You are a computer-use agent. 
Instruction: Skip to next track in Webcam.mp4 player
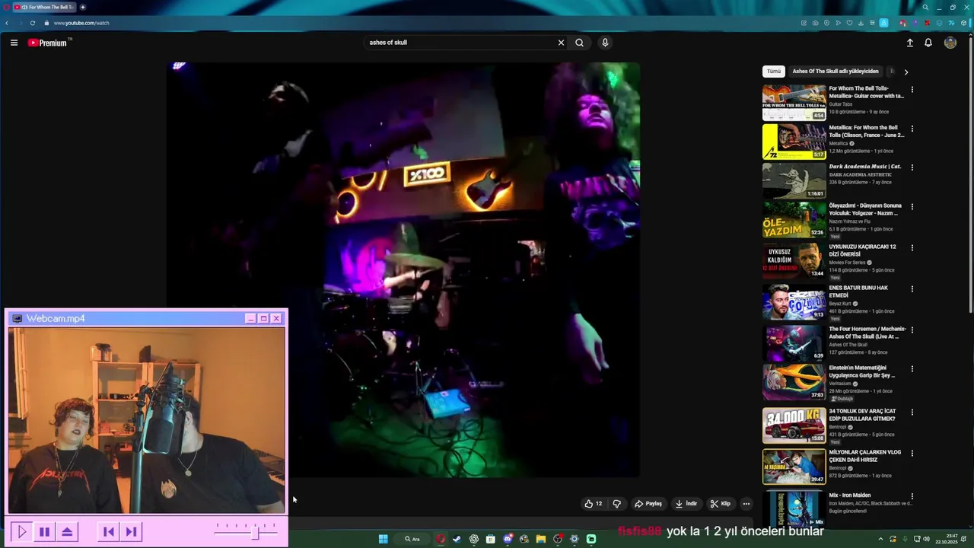(x=132, y=532)
